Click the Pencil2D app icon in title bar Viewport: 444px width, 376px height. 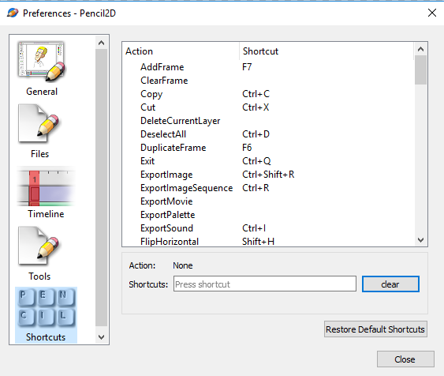[13, 13]
